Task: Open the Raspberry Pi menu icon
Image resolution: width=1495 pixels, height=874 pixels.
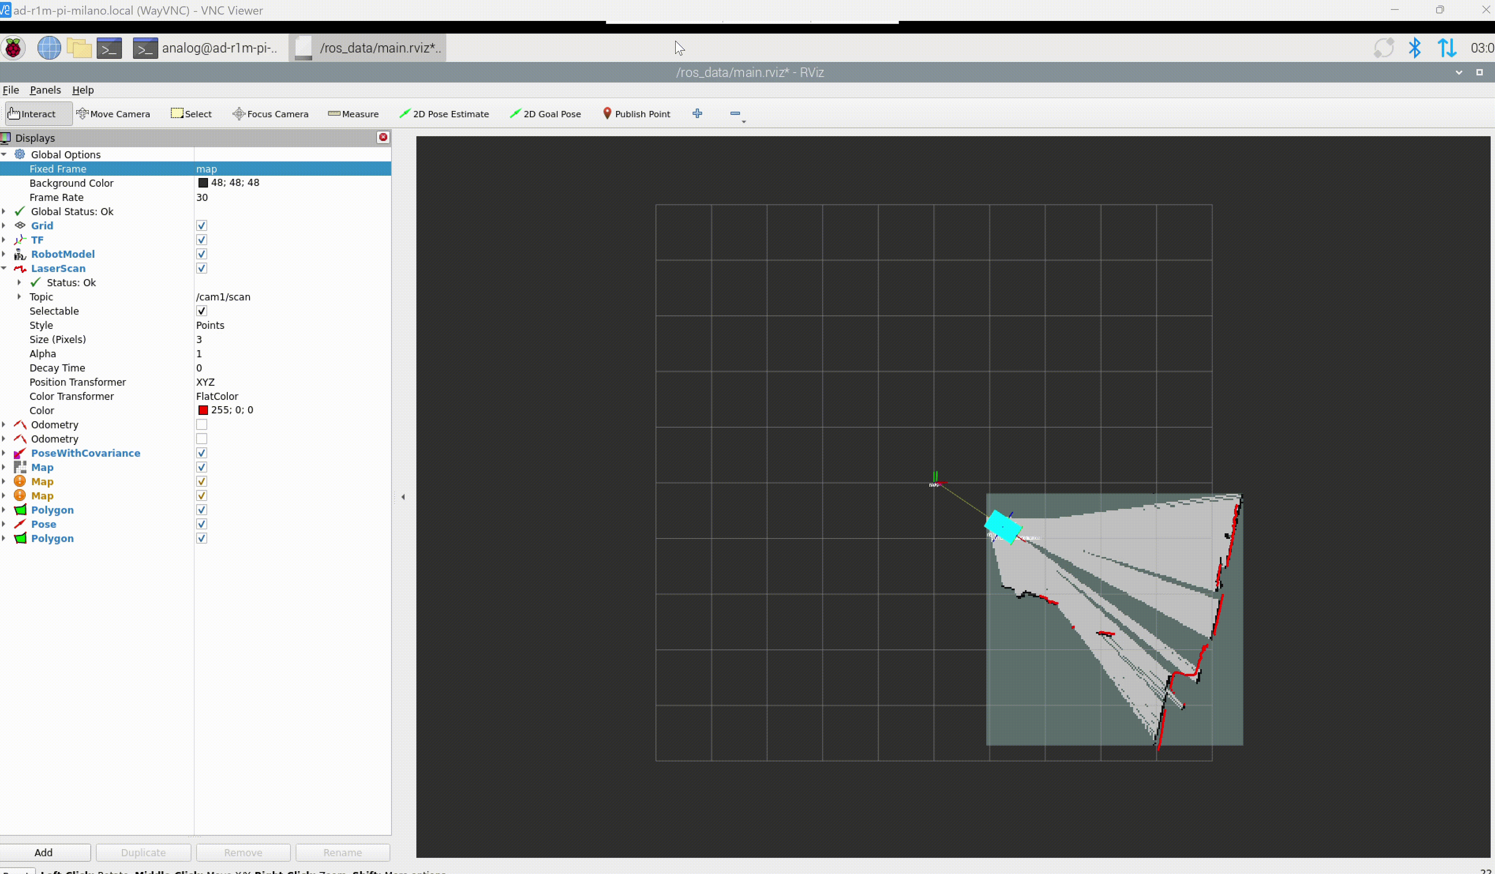Action: click(x=13, y=48)
